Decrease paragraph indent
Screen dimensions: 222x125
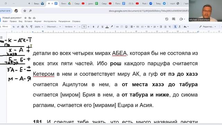(161, 27)
